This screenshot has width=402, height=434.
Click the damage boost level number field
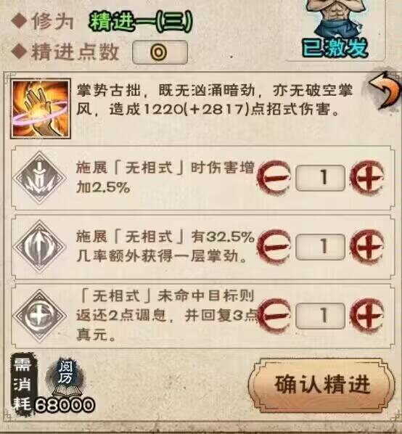(321, 178)
